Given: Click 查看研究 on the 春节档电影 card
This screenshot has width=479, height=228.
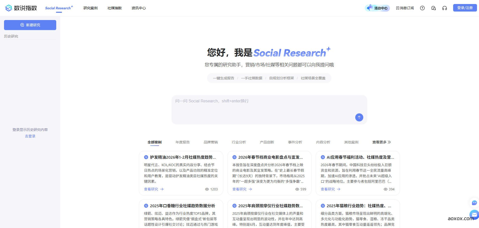Looking at the screenshot, I should [x=242, y=189].
